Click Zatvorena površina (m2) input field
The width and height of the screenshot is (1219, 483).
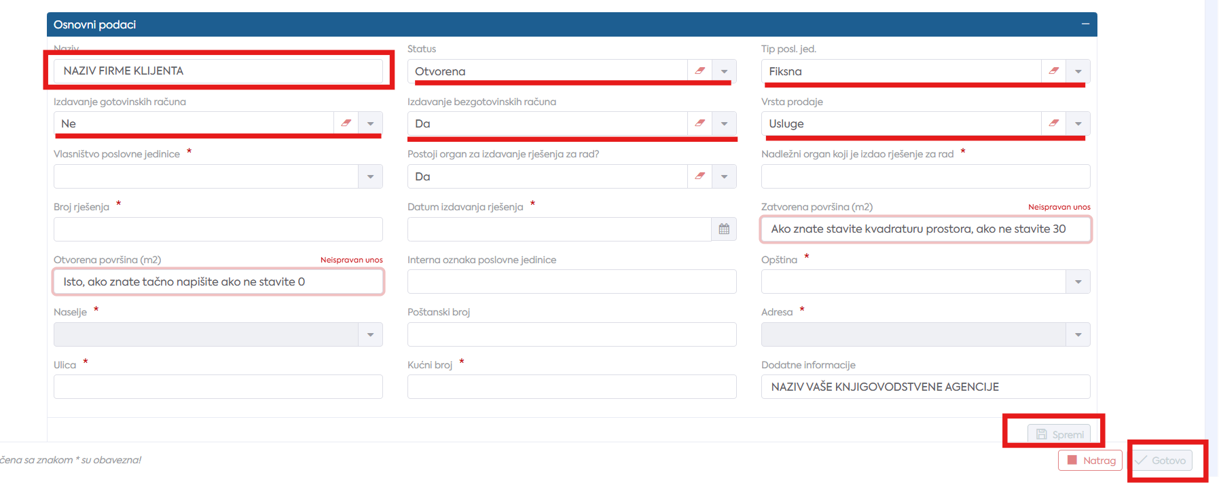(x=926, y=229)
